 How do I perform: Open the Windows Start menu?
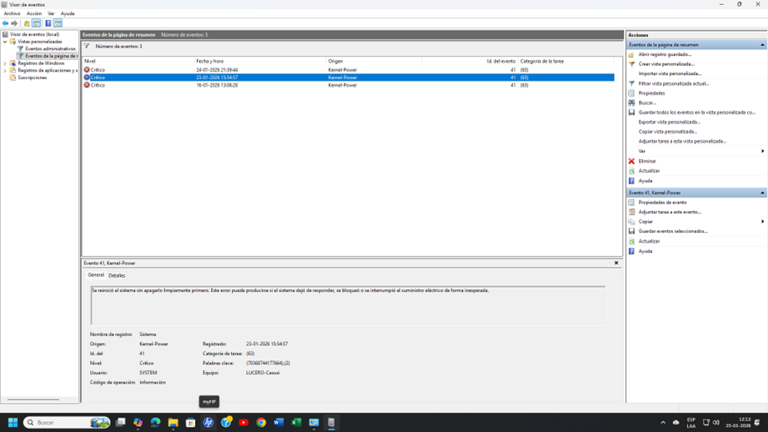13,422
